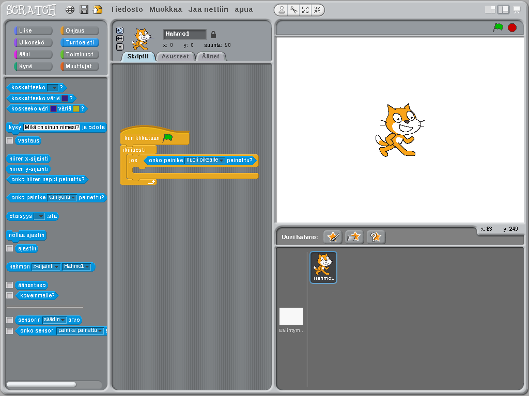Switch to the Asusteet tab

(175, 56)
